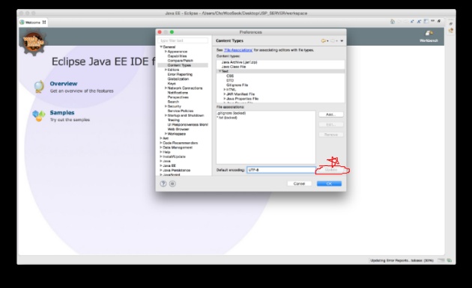Viewport: 472px width, 288px height.
Task: Expand the Install/Update node arrow
Action: tap(161, 156)
